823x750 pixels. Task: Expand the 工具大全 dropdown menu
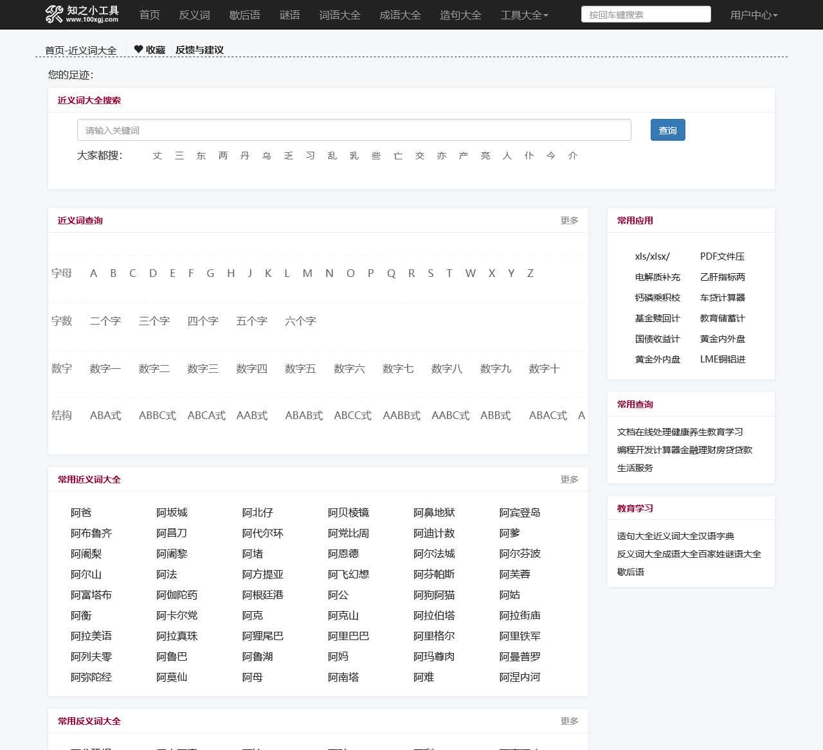524,15
